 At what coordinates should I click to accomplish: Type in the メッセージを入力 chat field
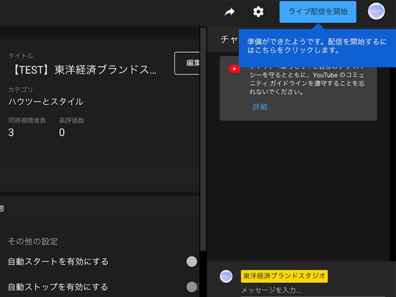pyautogui.click(x=305, y=290)
